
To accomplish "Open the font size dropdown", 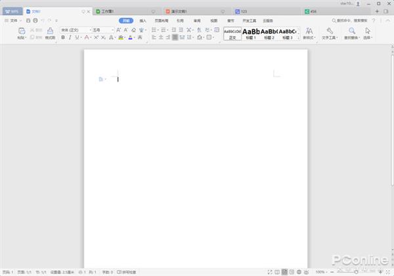I will (x=112, y=30).
